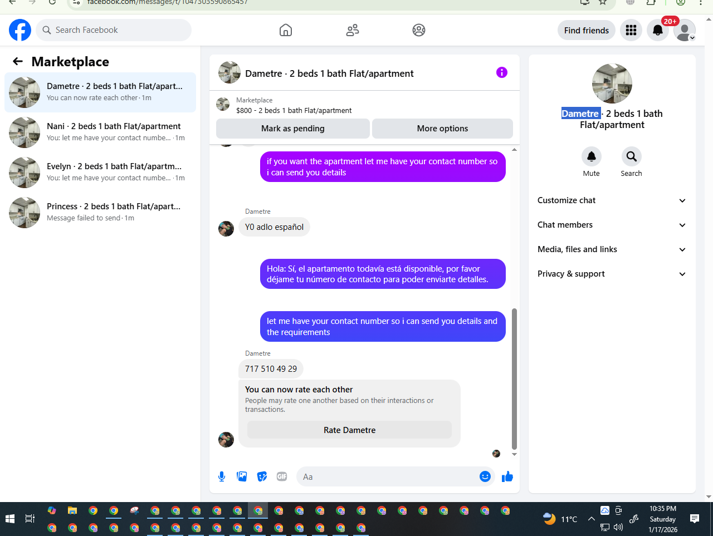Click the attach photo icon
This screenshot has height=536, width=713.
242,476
